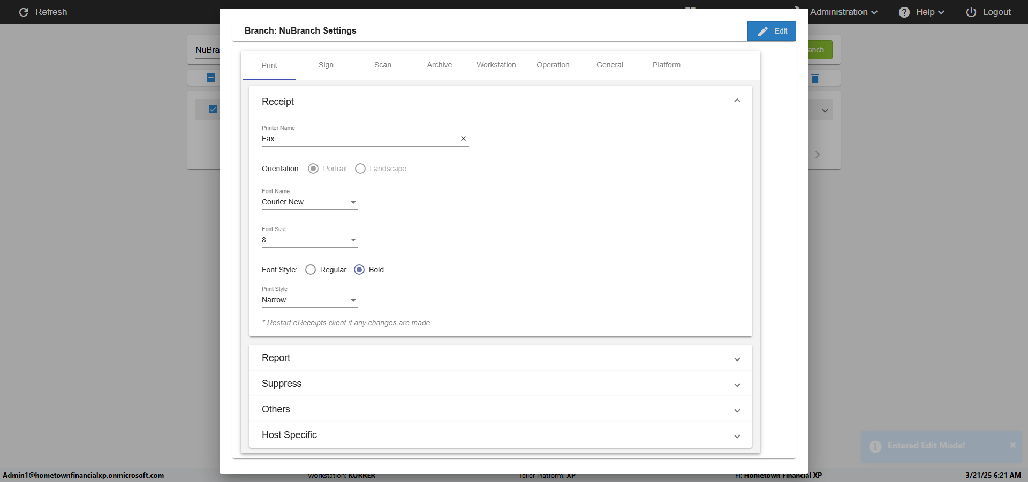Choose Regular font style
The height and width of the screenshot is (482, 1028).
[311, 270]
